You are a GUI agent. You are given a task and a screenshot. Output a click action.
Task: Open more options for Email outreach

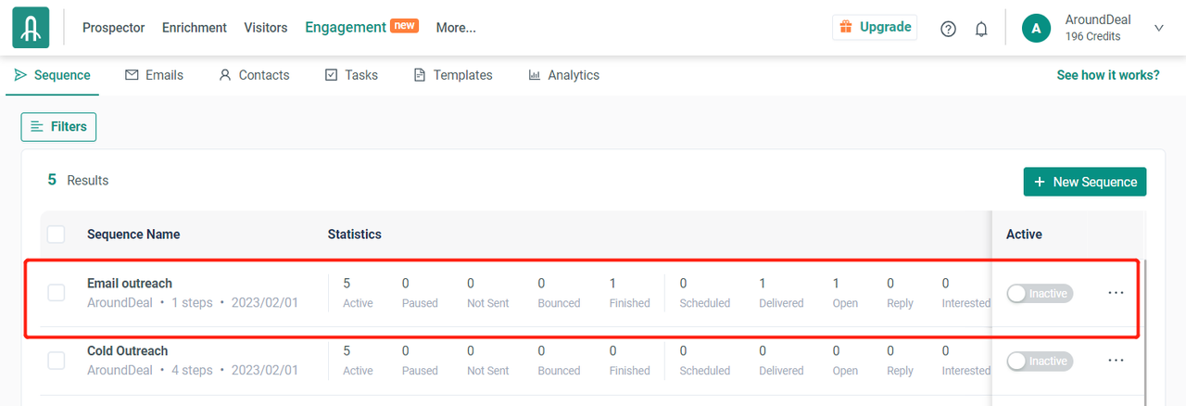[1116, 293]
